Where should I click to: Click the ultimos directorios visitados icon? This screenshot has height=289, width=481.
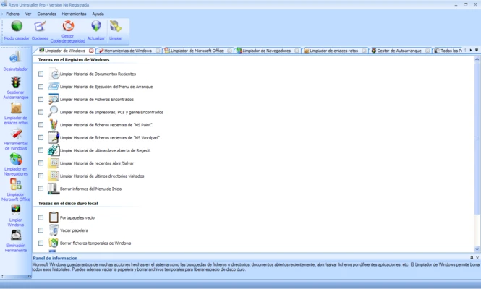coord(54,176)
